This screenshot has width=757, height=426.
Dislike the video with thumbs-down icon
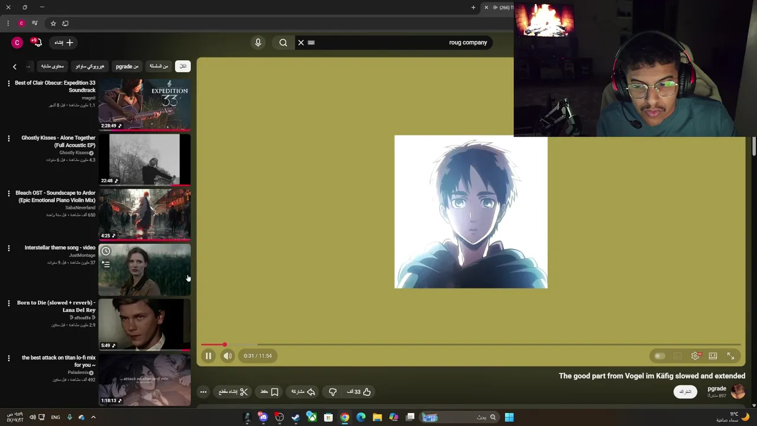[333, 392]
